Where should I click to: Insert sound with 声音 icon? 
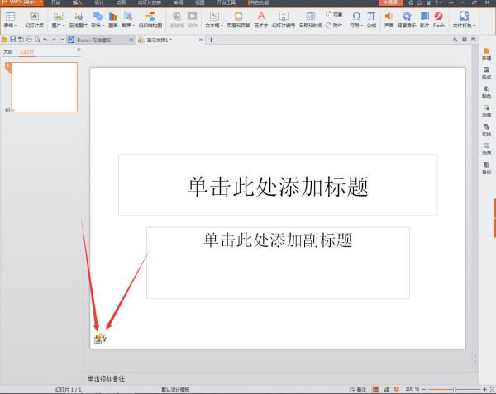point(389,17)
